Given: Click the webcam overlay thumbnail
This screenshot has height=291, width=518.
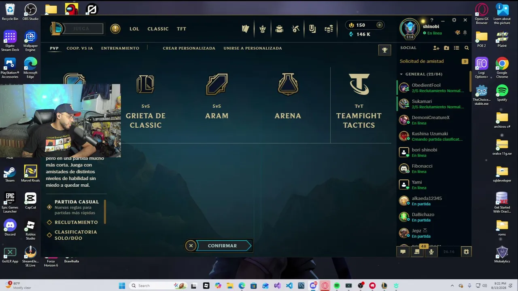Looking at the screenshot, I should [x=60, y=120].
